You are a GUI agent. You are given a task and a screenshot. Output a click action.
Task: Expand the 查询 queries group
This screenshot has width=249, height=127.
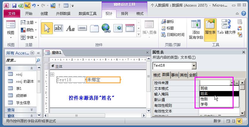pyautogui.click(x=31, y=110)
